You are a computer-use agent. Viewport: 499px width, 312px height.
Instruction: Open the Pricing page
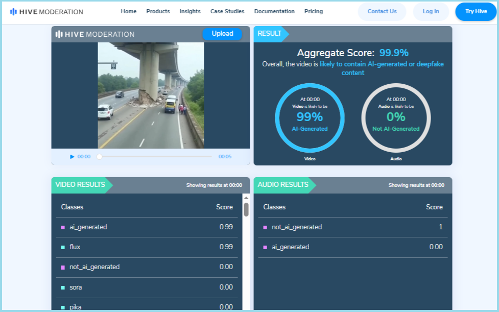314,11
